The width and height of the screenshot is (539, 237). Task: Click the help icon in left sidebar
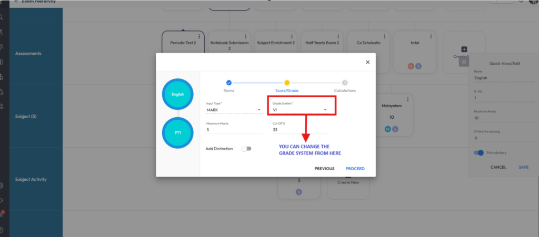click(x=2, y=230)
